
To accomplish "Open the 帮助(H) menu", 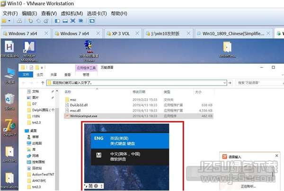I will [x=119, y=13].
